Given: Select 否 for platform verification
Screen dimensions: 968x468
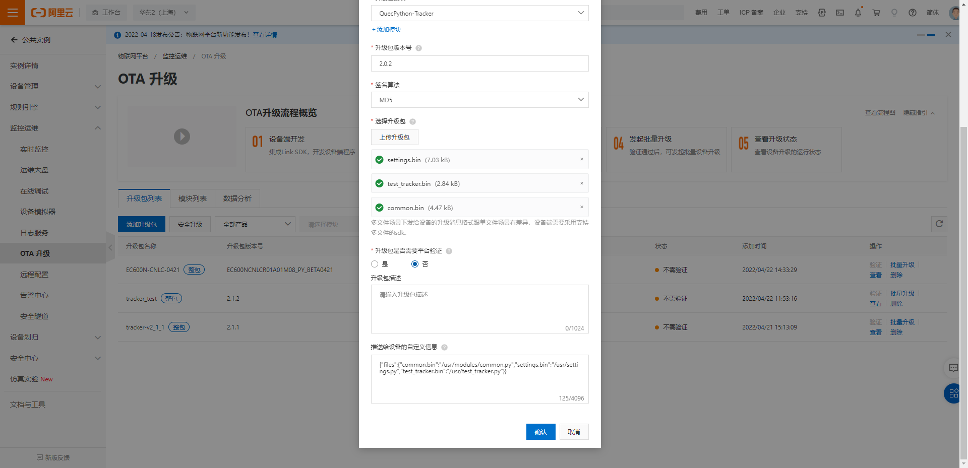Looking at the screenshot, I should 415,264.
